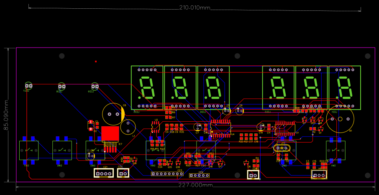Select the B1 buzzer footprint
Screen dimensions: 379x195
340,119
